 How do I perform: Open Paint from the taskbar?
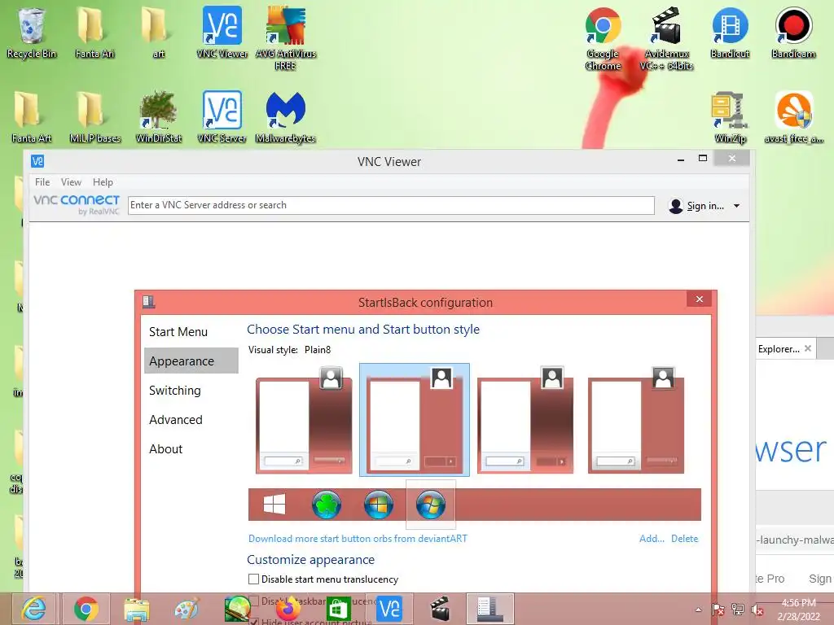pos(187,609)
